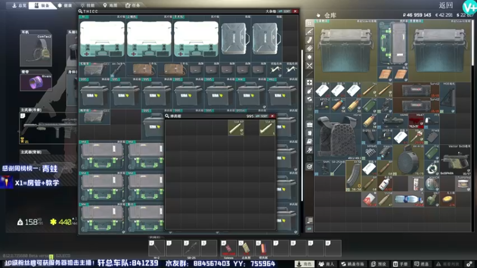Click the search icon in THICC window
The height and width of the screenshot is (268, 477).
click(x=80, y=11)
